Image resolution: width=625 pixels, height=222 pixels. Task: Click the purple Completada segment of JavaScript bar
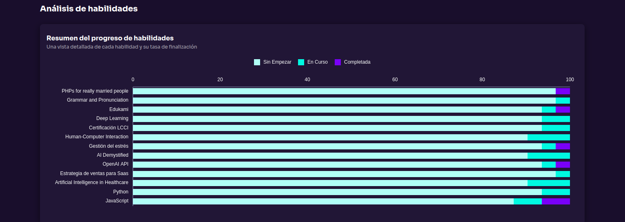pos(555,201)
